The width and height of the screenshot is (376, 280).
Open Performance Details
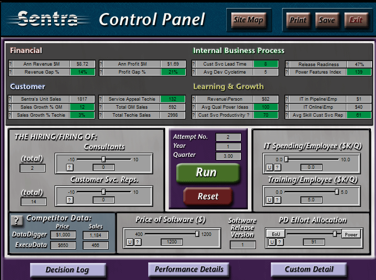pyautogui.click(x=189, y=269)
